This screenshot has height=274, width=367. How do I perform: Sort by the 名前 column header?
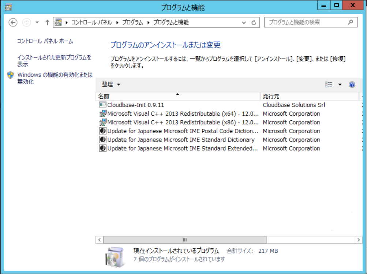click(x=178, y=96)
